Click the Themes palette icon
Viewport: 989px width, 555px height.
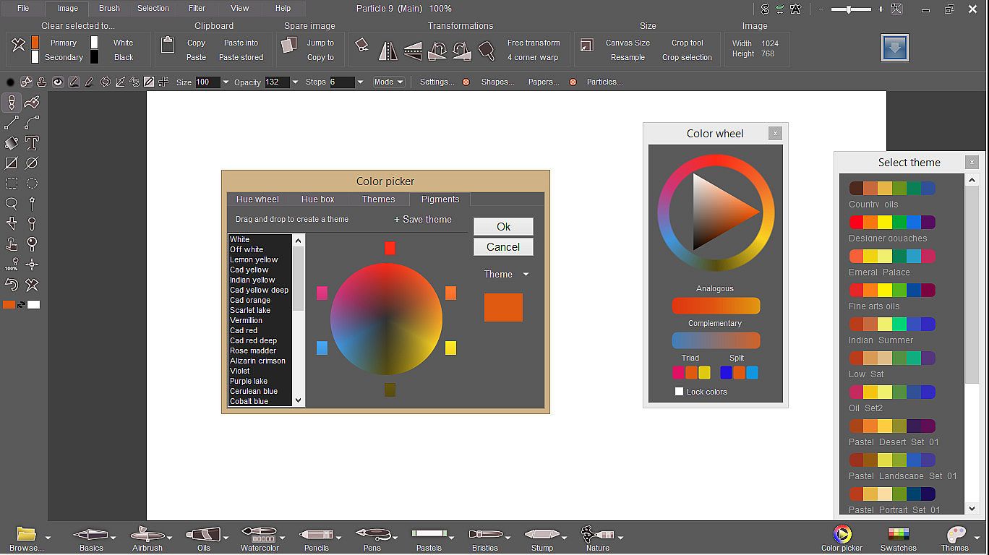(955, 535)
